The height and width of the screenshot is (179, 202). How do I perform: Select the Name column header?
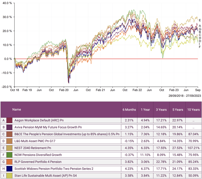(x=17, y=110)
